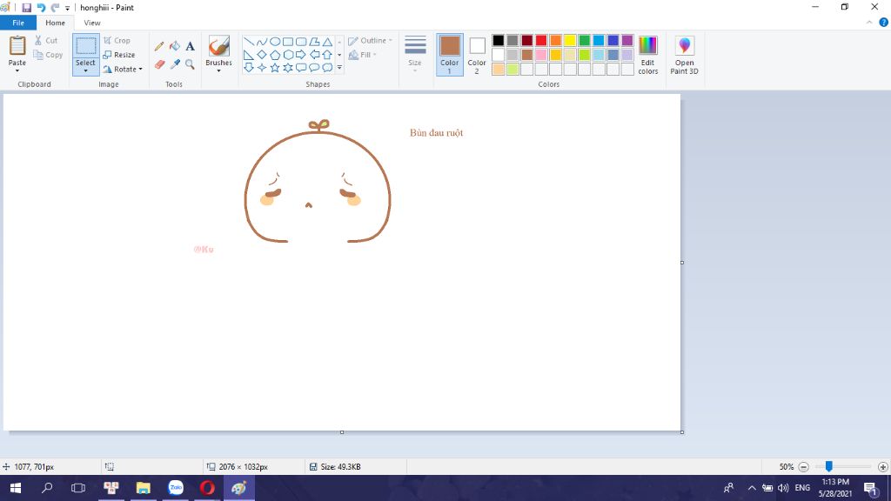
Task: Open the Resize dialog
Action: point(118,55)
